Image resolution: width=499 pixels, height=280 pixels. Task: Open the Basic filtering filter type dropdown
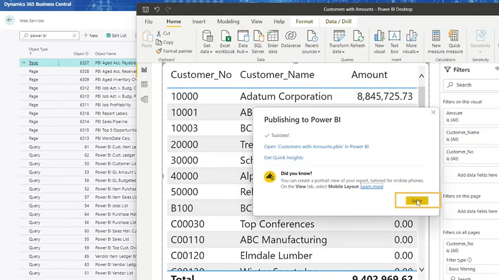click(x=473, y=269)
